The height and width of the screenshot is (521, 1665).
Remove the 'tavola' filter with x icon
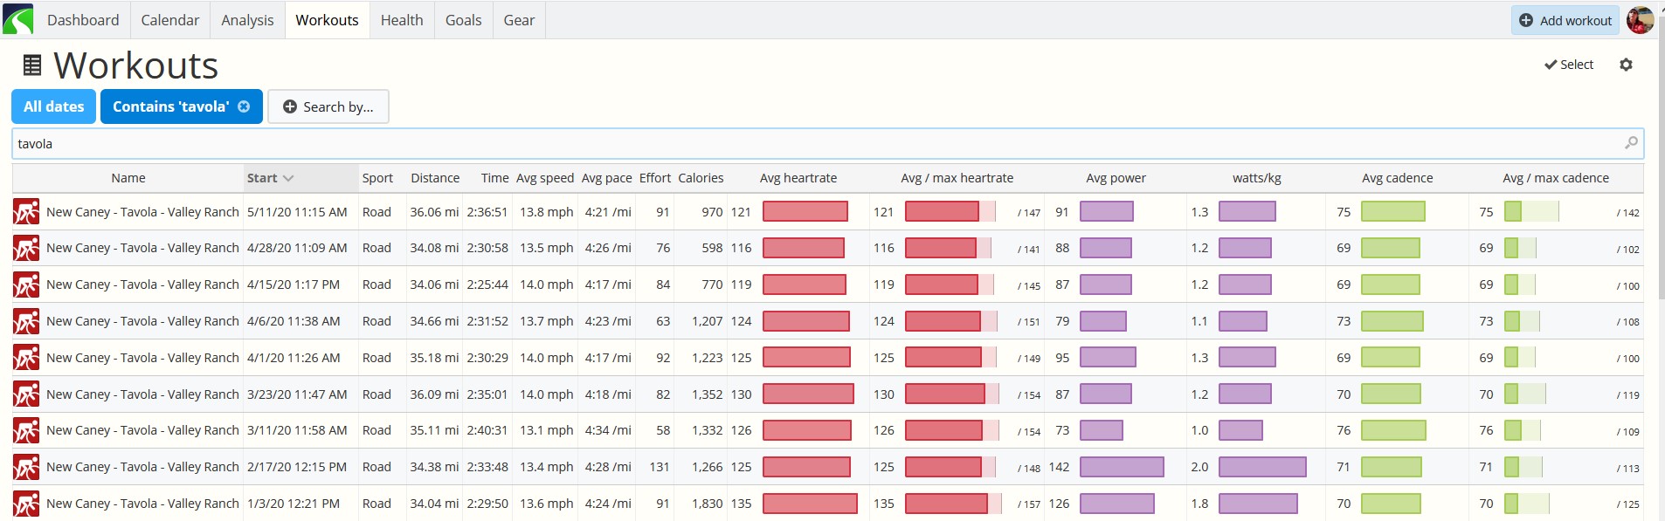pyautogui.click(x=244, y=106)
